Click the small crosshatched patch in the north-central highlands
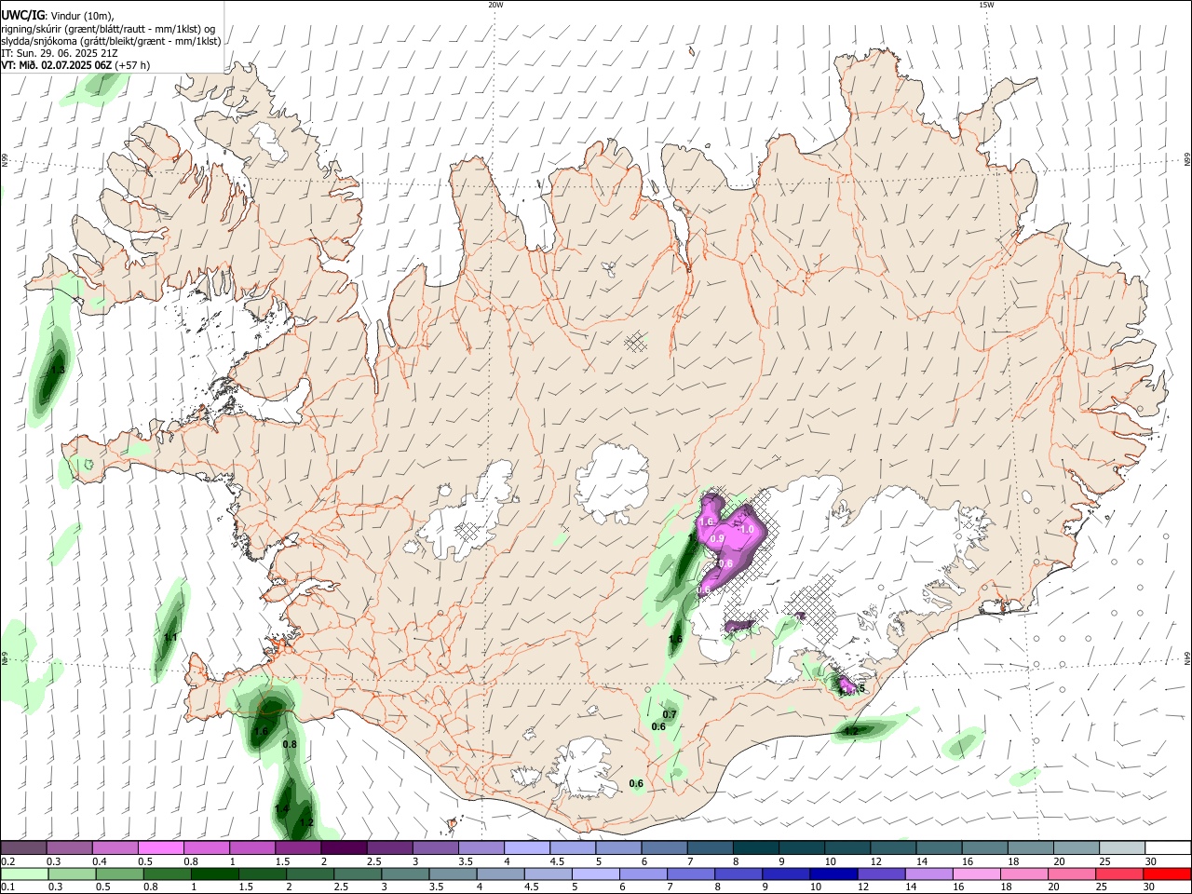Viewport: 1192px width, 894px height. click(636, 342)
